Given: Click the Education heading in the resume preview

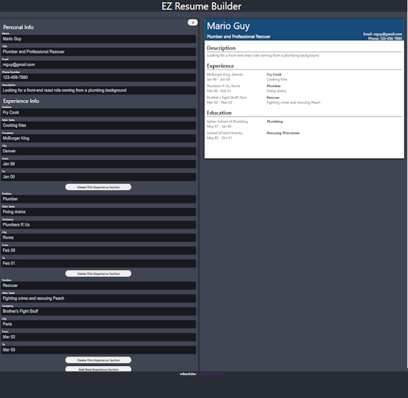Looking at the screenshot, I should [x=219, y=113].
